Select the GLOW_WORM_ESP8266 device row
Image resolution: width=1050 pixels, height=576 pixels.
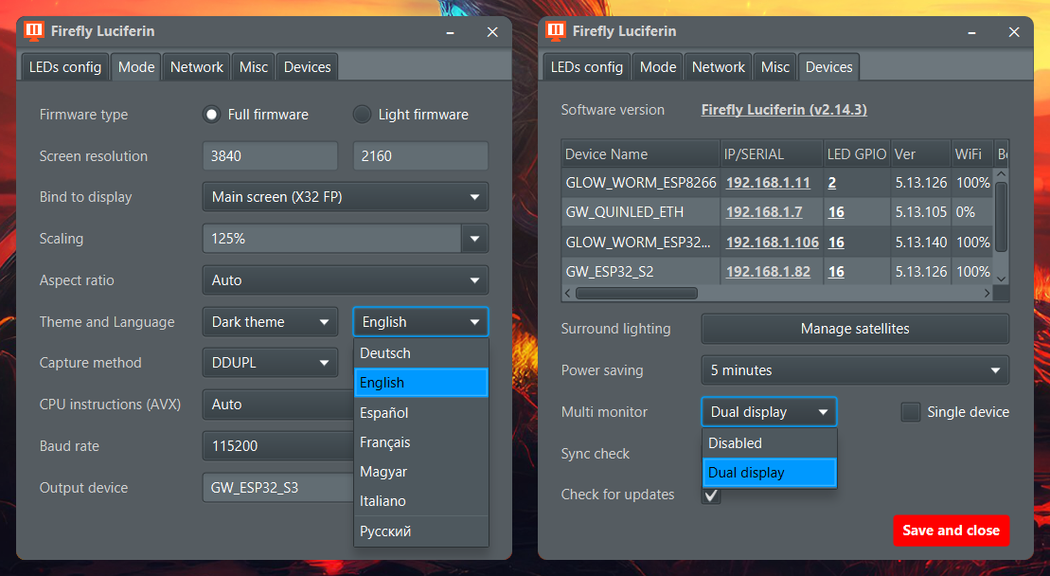tap(778, 183)
